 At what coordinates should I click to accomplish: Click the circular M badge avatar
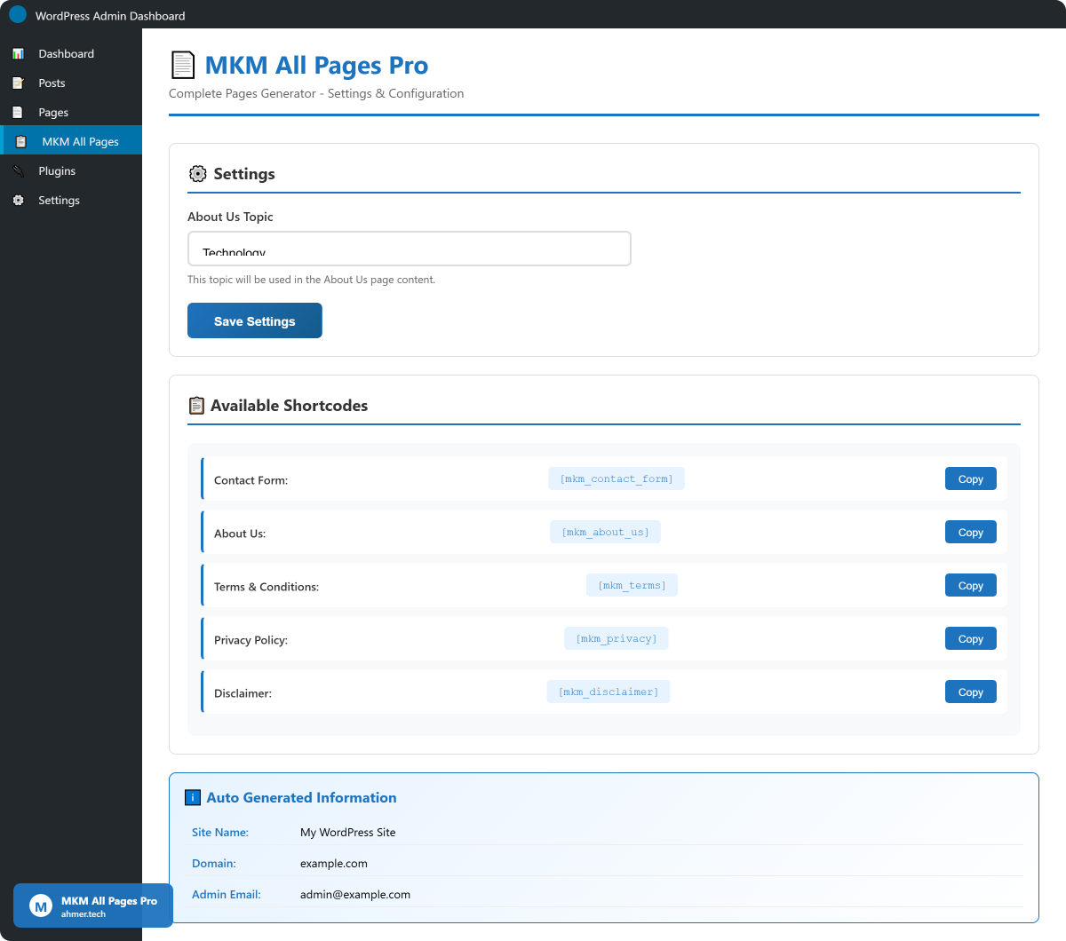41,906
